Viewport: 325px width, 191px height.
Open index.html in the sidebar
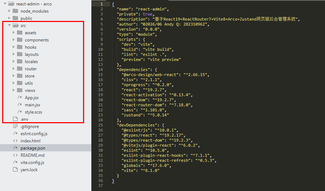30,141
